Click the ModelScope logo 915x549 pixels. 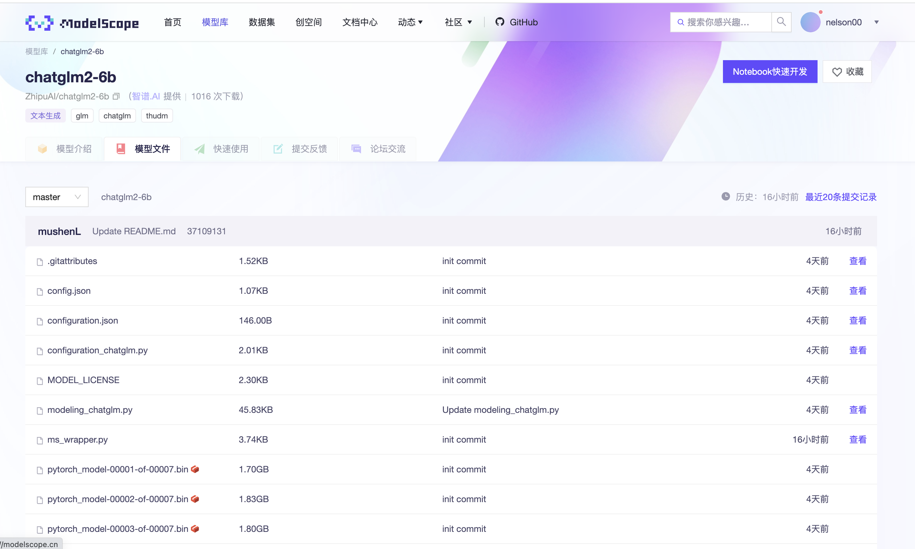pos(82,23)
